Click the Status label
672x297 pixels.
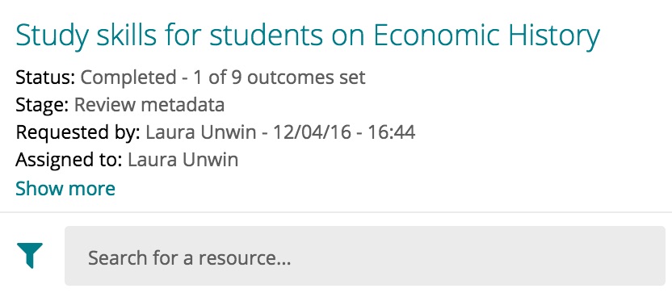coord(45,77)
